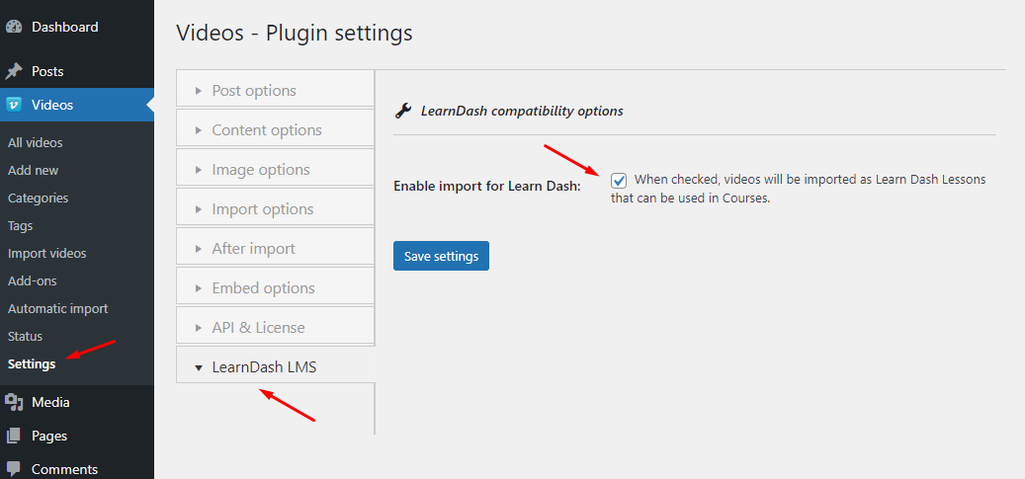The image size is (1025, 479).
Task: Click the Comments speech bubble icon
Action: [x=14, y=469]
